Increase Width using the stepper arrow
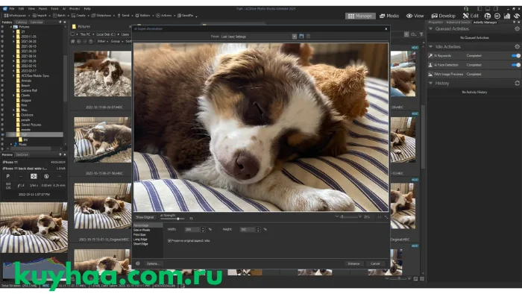522x294 pixels. 203,228
